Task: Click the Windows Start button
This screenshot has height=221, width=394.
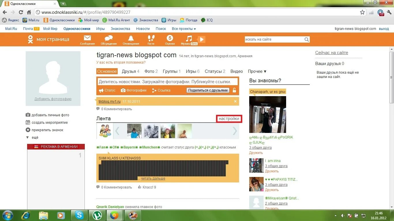Action: (x=7, y=215)
